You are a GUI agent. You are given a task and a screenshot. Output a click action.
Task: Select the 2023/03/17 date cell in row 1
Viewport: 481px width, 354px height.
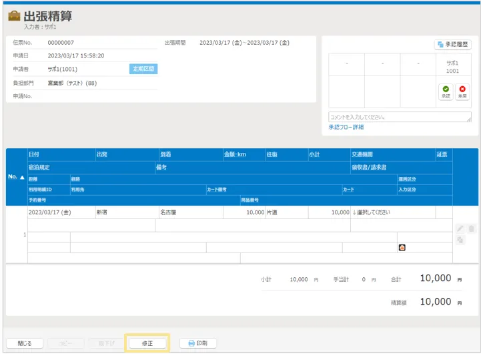click(59, 212)
